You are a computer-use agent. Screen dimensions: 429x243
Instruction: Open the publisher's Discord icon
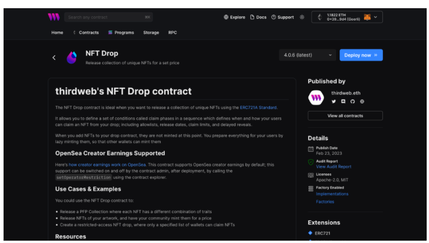pyautogui.click(x=343, y=102)
